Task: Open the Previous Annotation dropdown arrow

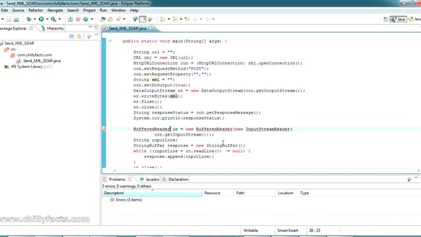Action: 181,19
